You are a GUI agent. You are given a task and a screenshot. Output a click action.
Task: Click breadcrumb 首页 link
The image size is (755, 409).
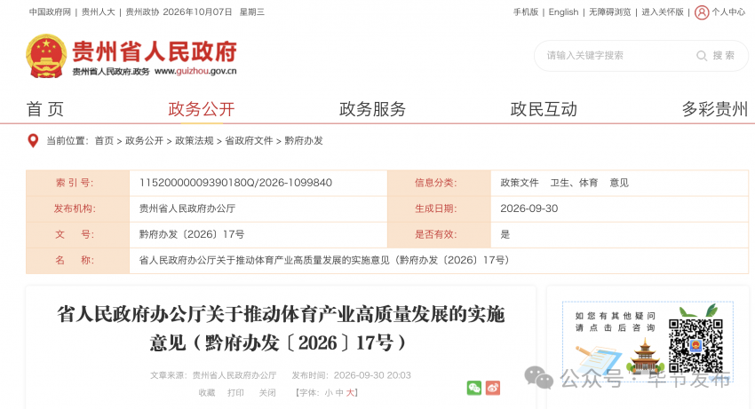click(104, 140)
